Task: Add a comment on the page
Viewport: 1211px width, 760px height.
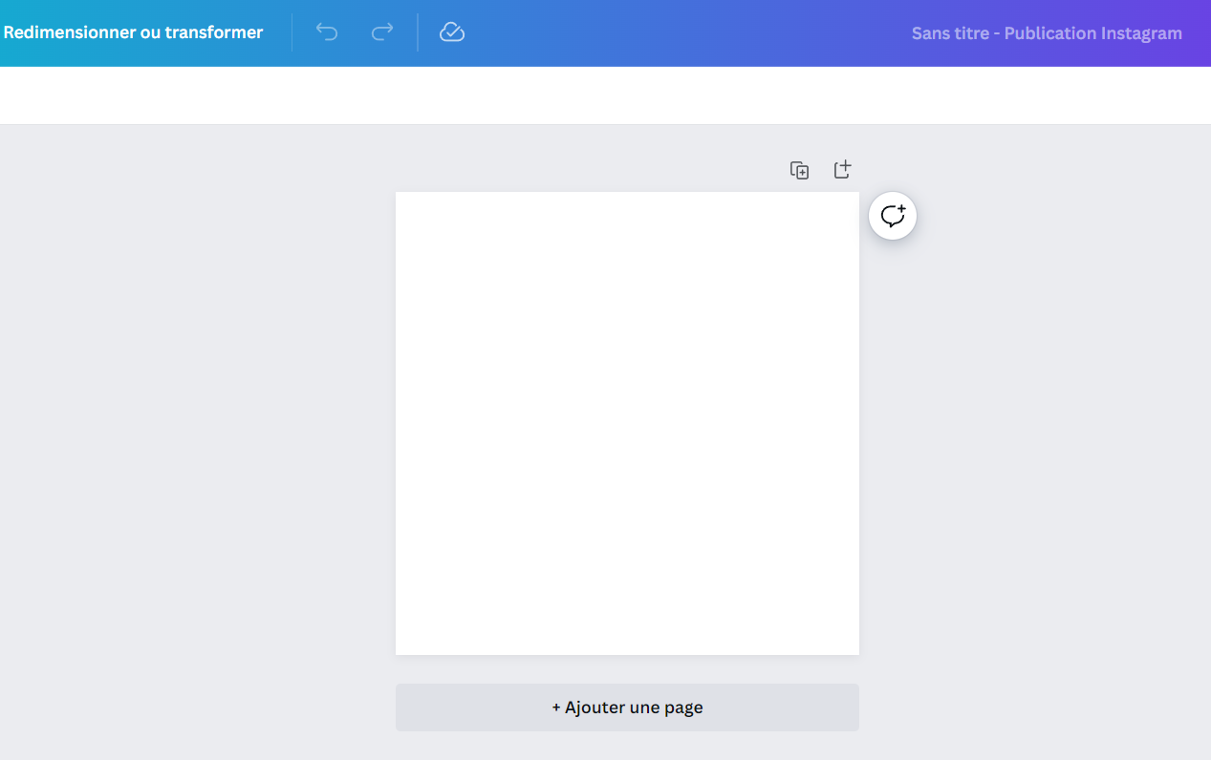Action: [892, 216]
